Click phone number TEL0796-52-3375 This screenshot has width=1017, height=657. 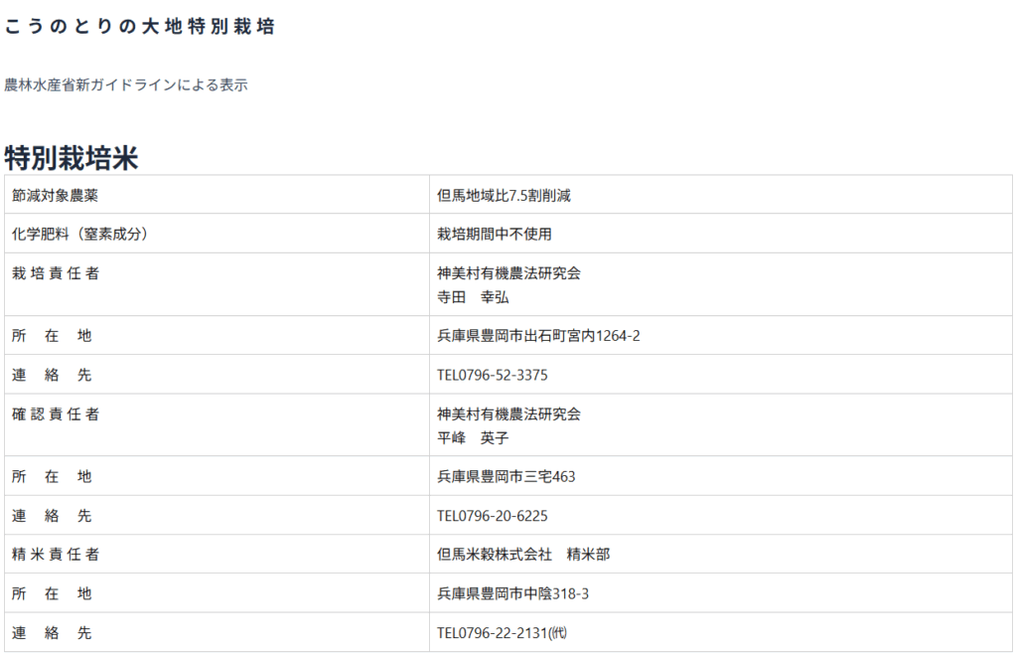pyautogui.click(x=492, y=376)
